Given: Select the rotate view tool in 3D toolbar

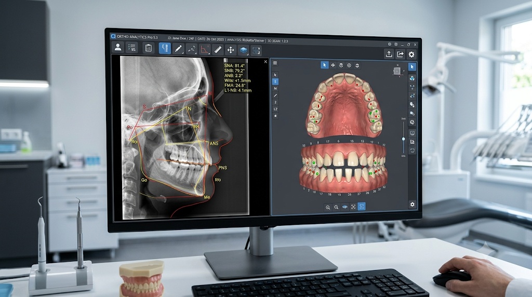Looking at the screenshot, I should coord(341,65).
